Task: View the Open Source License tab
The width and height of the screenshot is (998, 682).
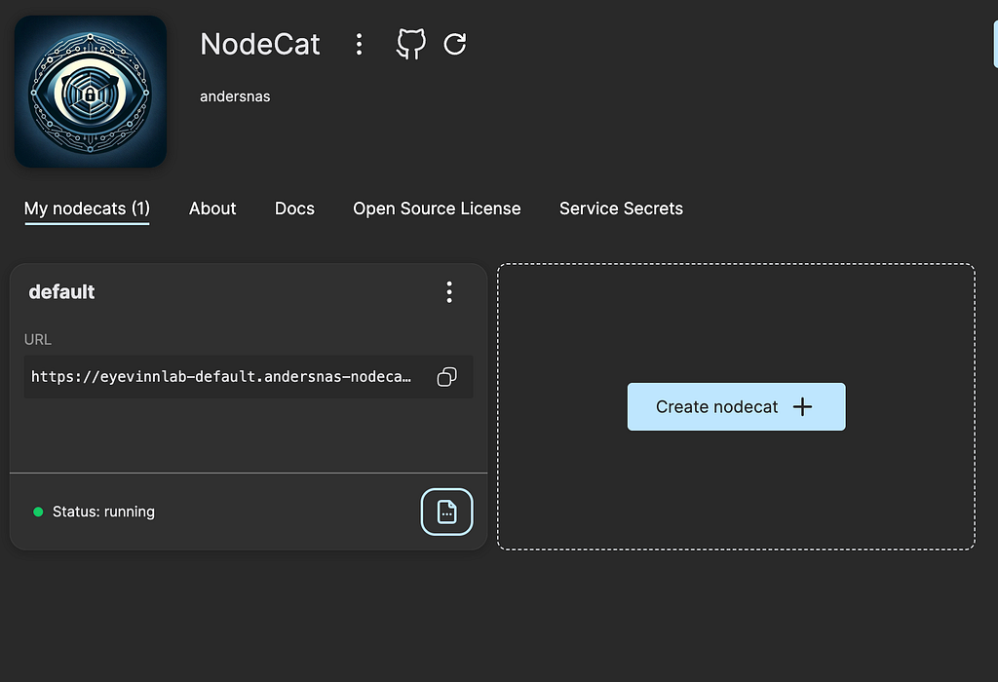Action: click(x=437, y=208)
